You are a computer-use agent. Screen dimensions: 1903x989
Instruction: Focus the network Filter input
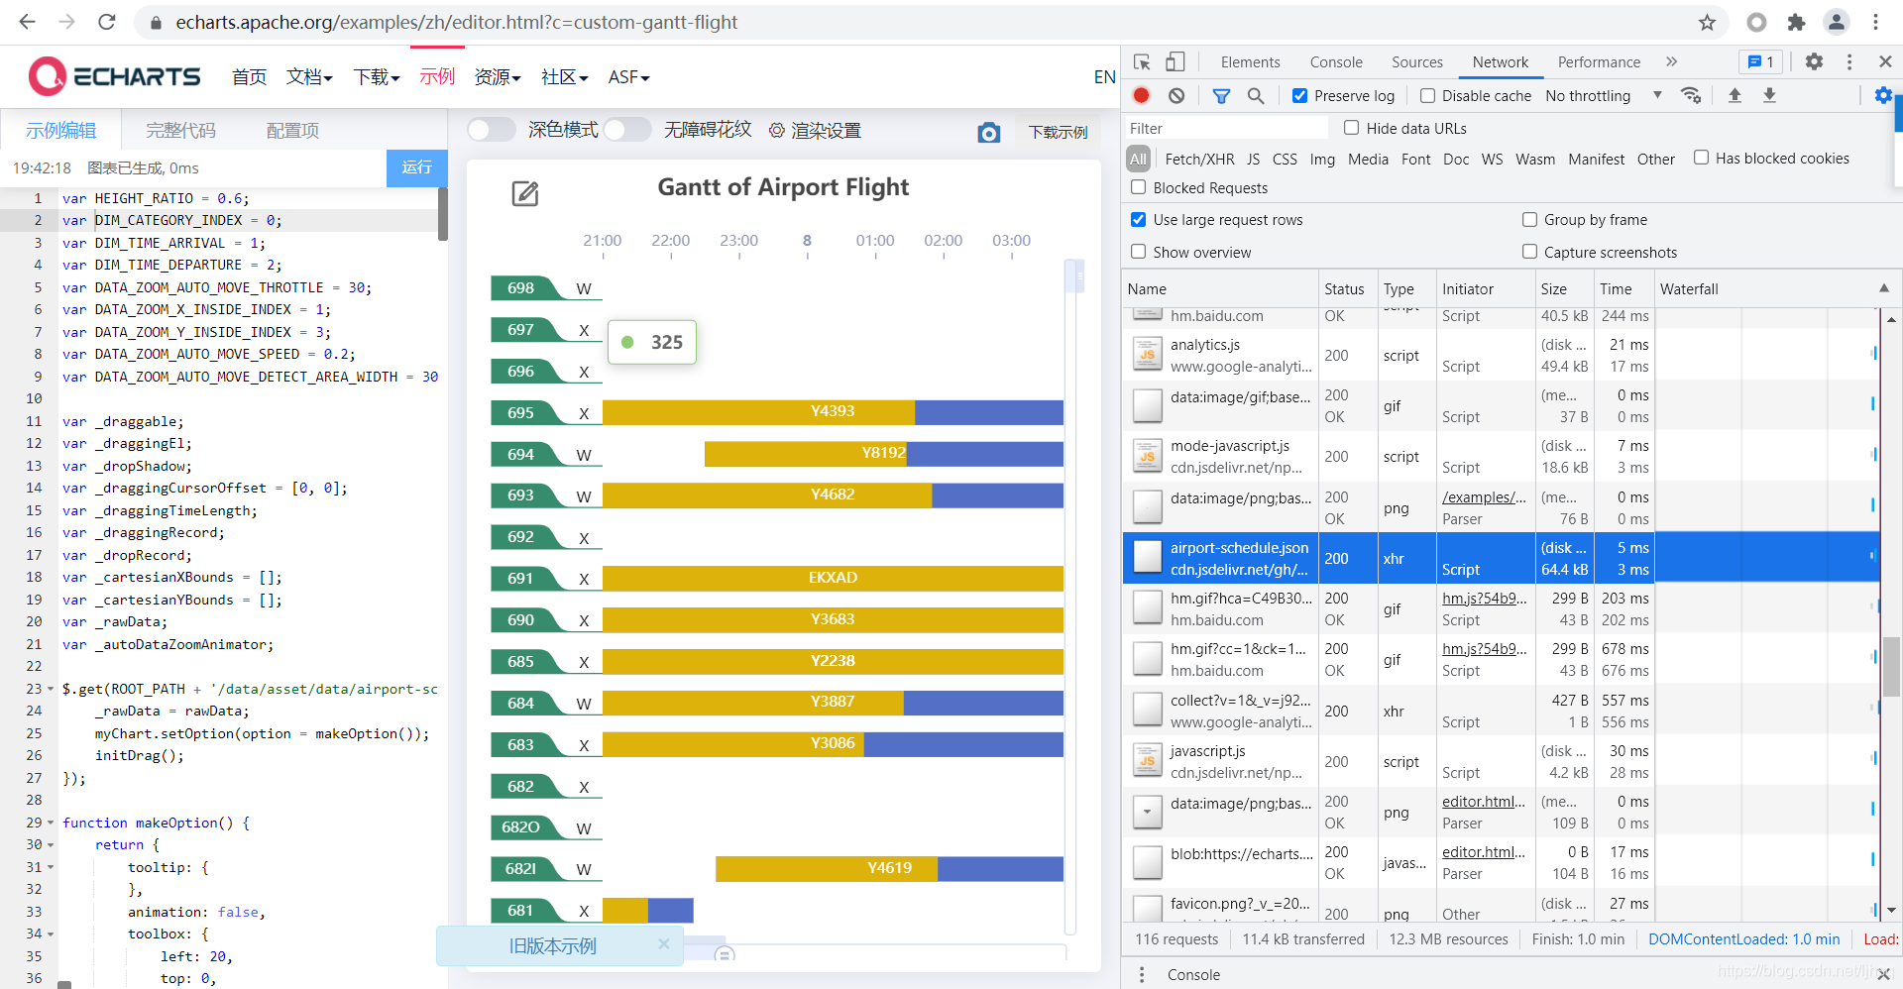tap(1226, 128)
